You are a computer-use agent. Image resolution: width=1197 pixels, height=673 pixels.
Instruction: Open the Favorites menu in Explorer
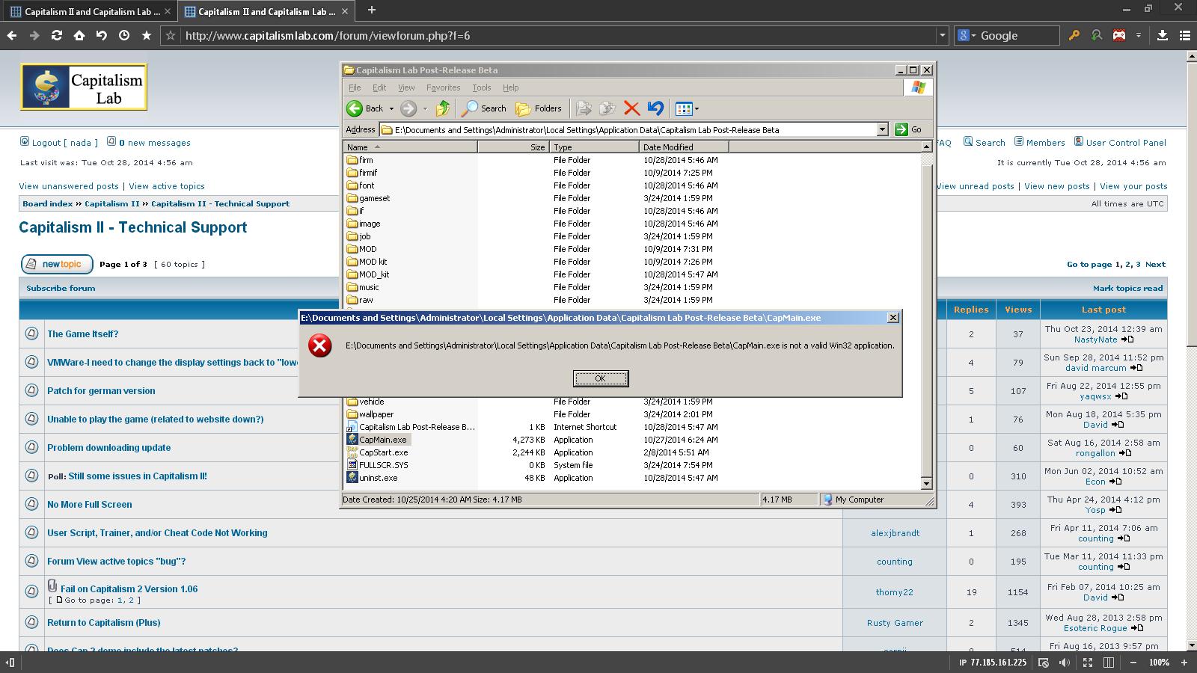tap(443, 87)
